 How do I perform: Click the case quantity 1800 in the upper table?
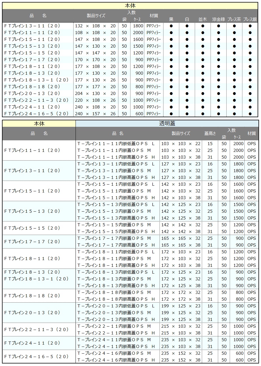[138, 26]
